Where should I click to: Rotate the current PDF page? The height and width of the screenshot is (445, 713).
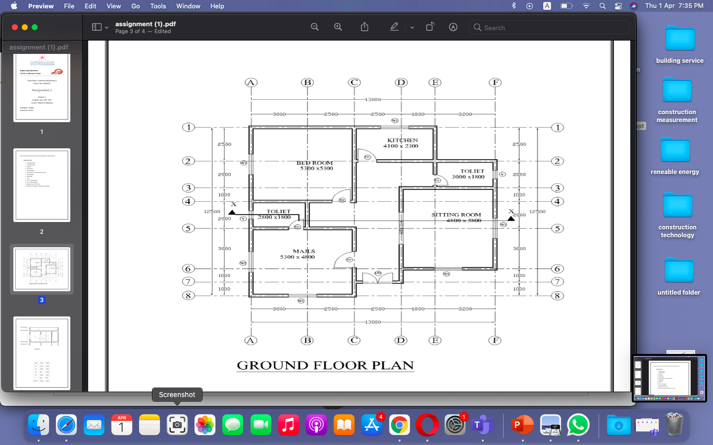[430, 27]
